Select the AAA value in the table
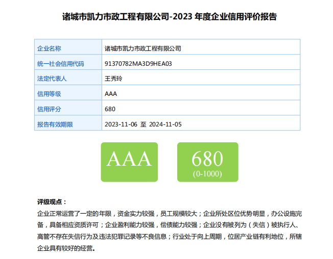The height and width of the screenshot is (259, 333). pos(111,94)
